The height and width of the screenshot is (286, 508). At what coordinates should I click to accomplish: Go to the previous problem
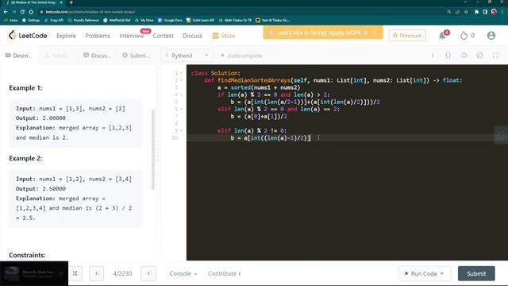(x=97, y=273)
